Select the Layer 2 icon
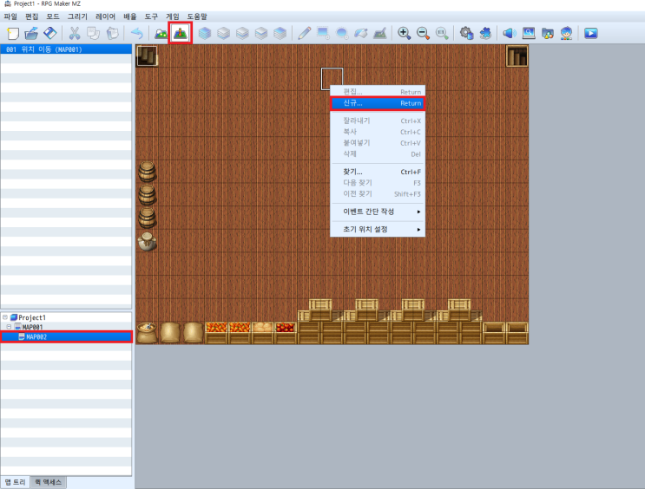This screenshot has height=489, width=645. point(242,33)
